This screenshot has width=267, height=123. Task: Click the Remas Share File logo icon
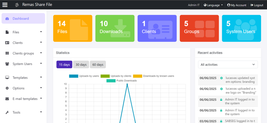(x=17, y=5)
